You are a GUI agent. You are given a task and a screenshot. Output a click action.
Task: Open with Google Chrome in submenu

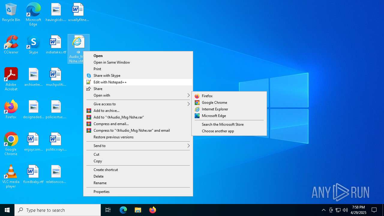tap(229, 103)
